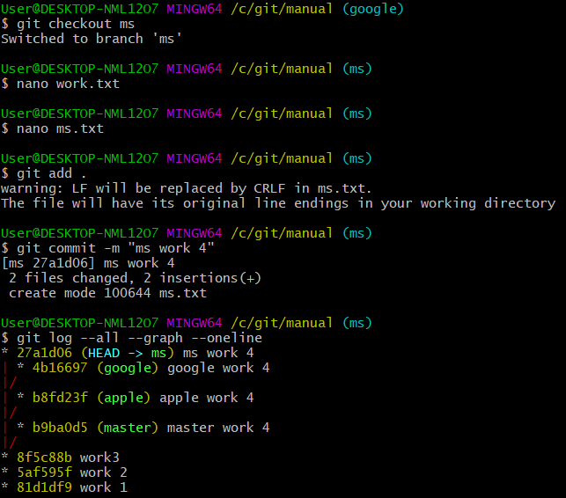This screenshot has height=498, width=566.
Task: Click the 'apple work 4' commit message
Action: pyautogui.click(x=207, y=398)
